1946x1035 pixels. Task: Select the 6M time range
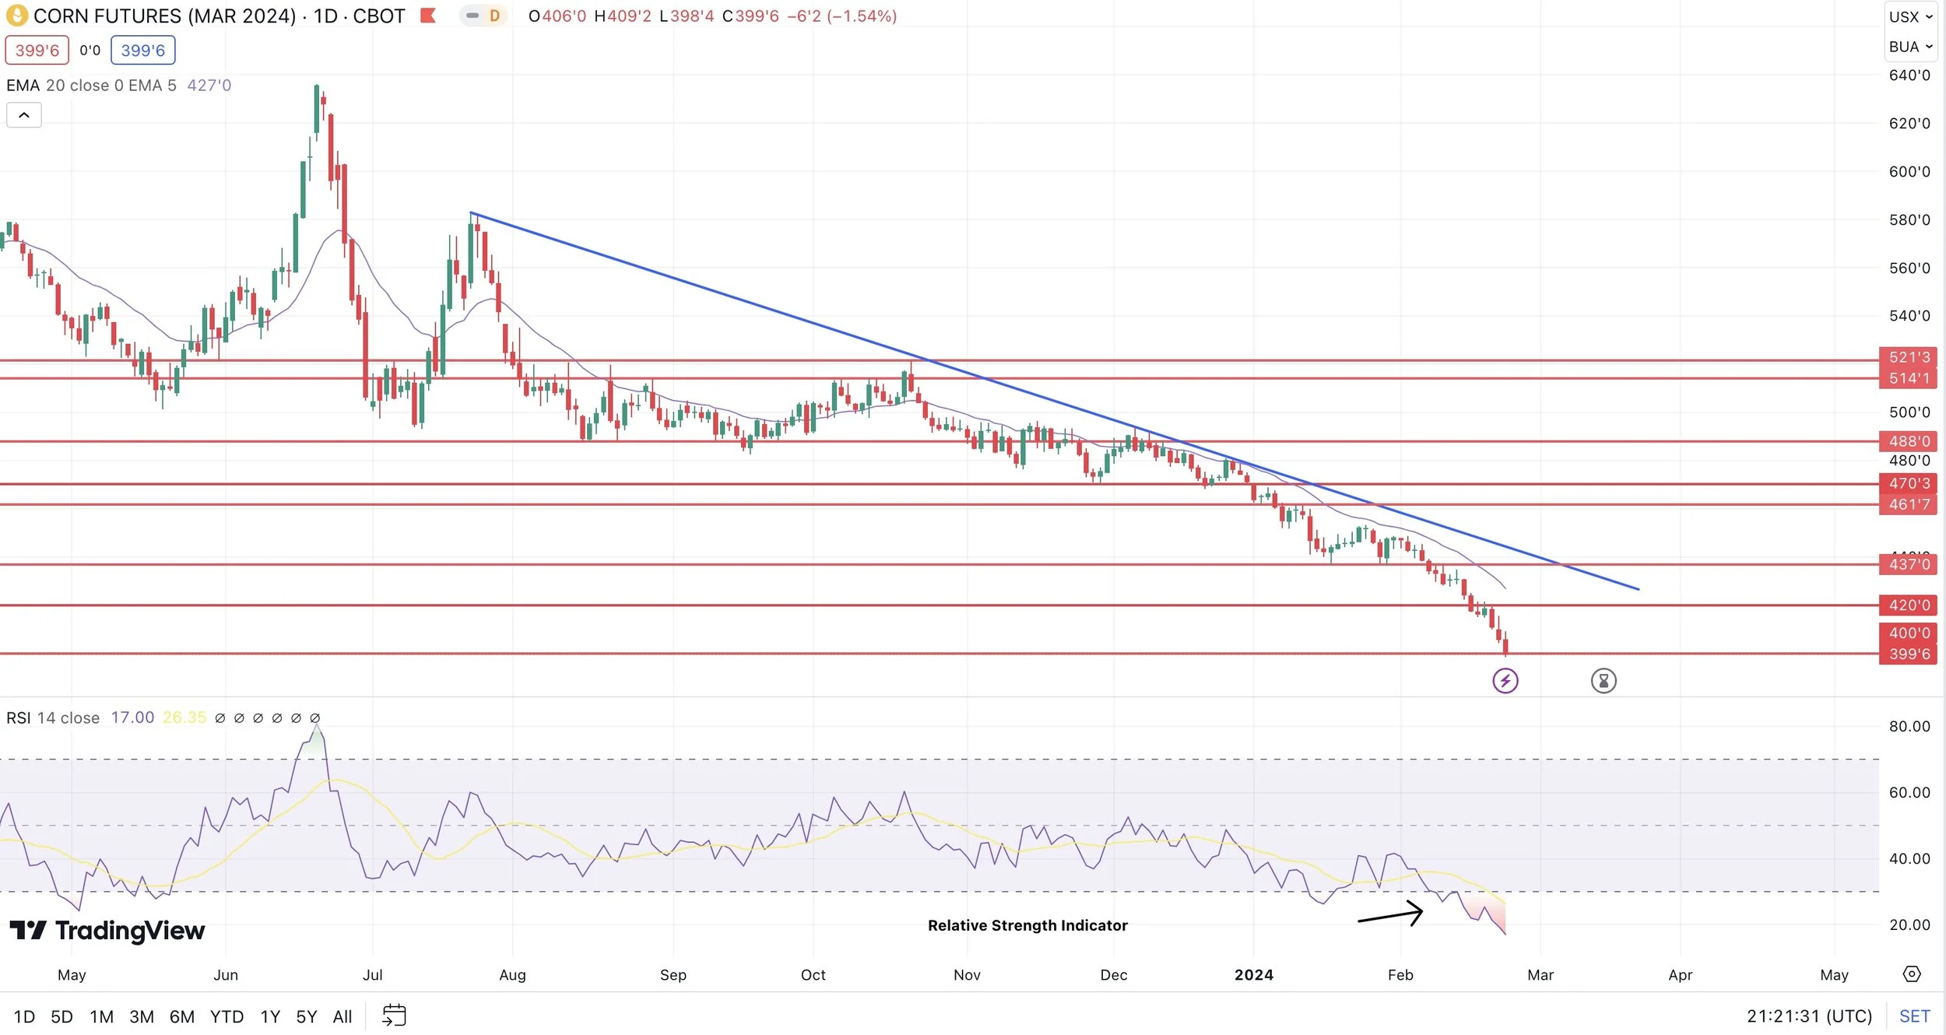(x=181, y=1016)
